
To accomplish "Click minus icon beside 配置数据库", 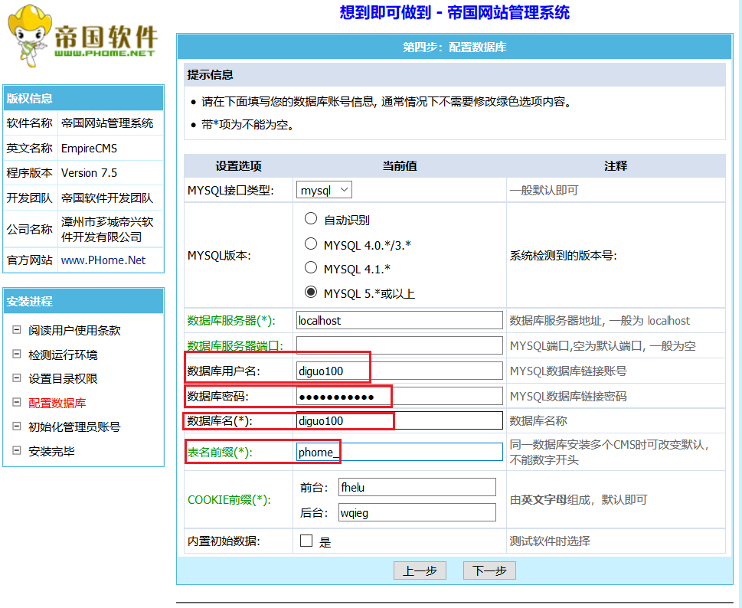I will pos(17,402).
